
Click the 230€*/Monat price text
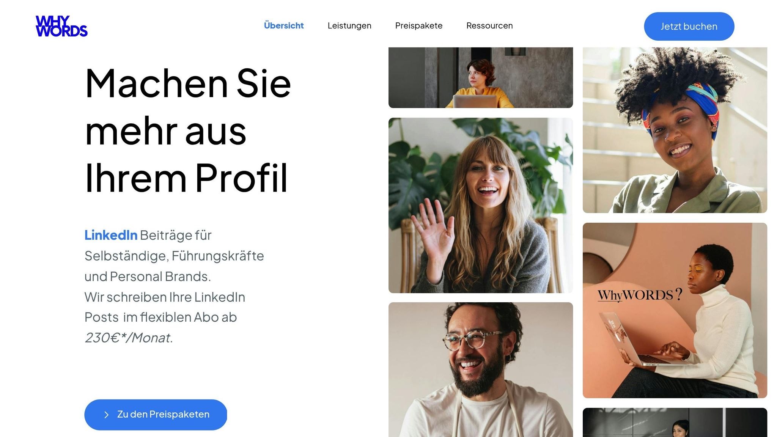tap(129, 338)
